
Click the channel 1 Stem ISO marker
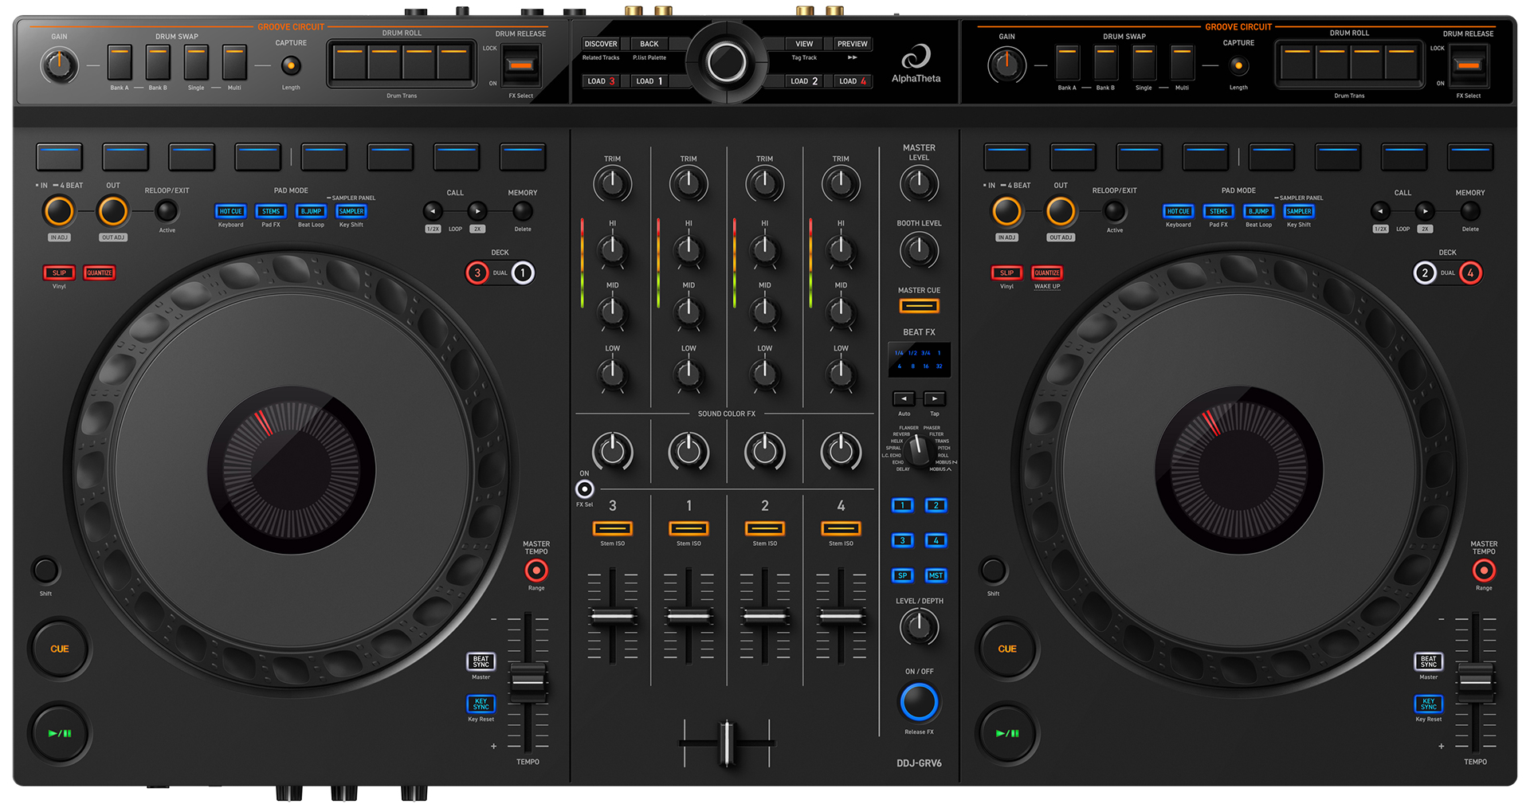pyautogui.click(x=689, y=528)
